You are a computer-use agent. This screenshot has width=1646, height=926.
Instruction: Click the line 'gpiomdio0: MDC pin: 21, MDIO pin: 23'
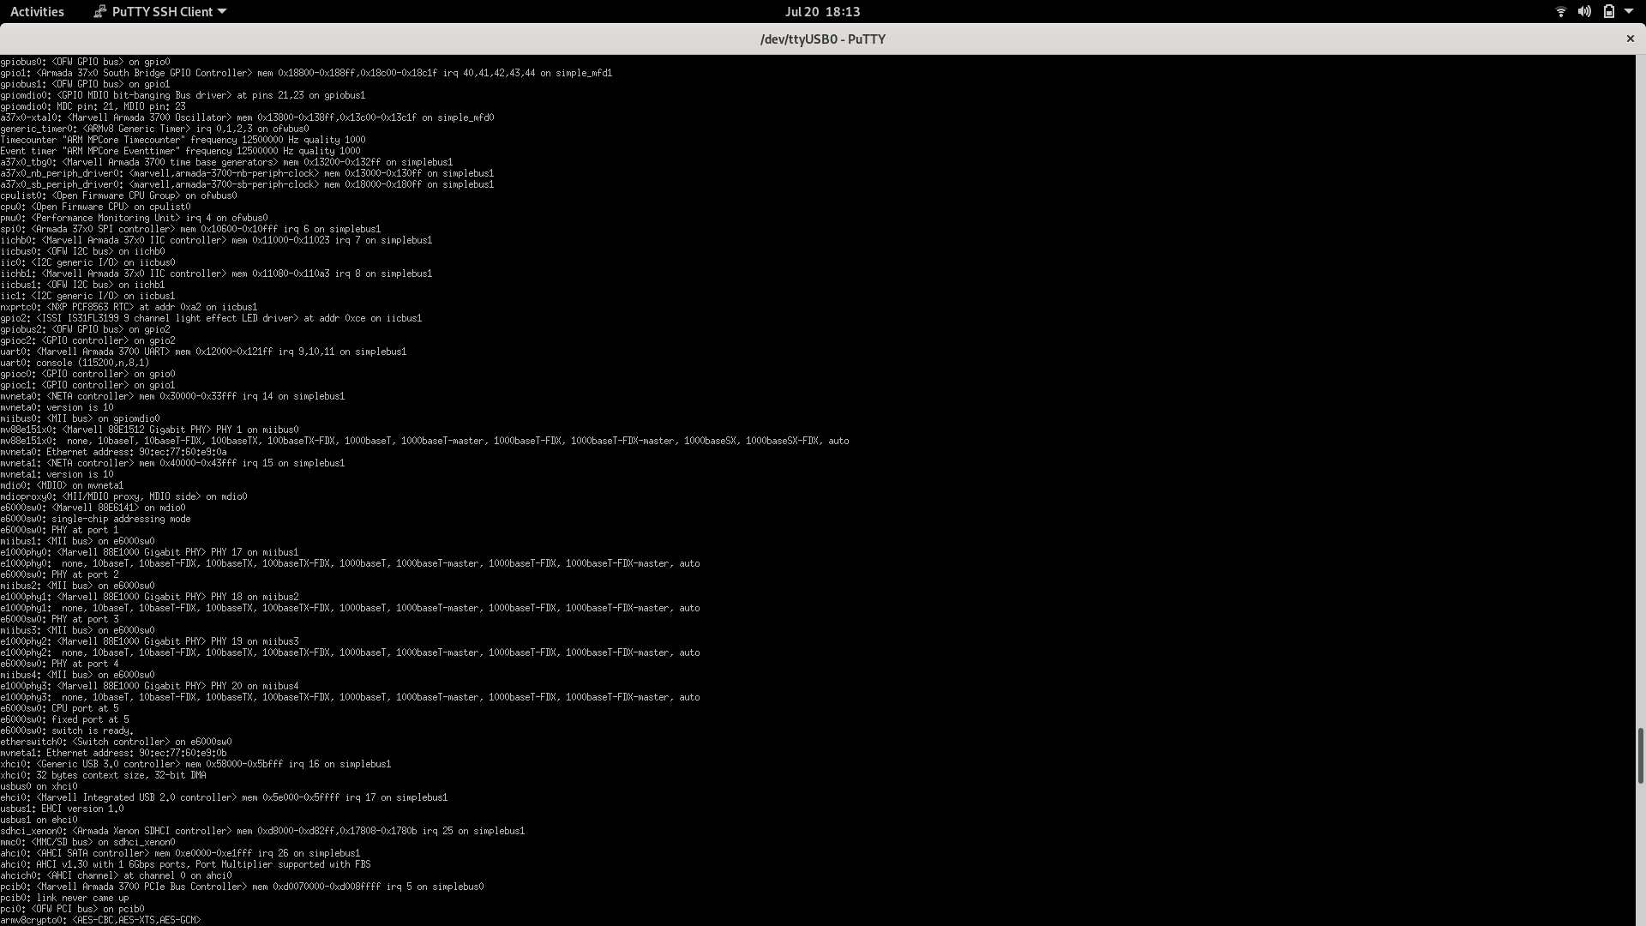click(x=93, y=106)
